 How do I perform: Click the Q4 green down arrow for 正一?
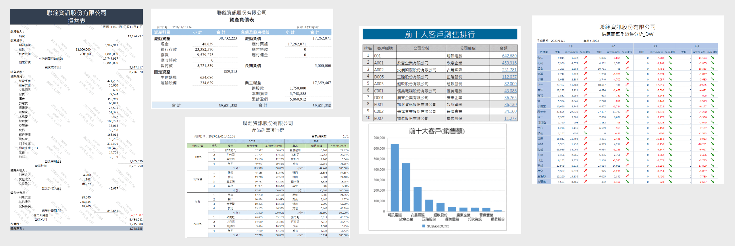(713, 84)
